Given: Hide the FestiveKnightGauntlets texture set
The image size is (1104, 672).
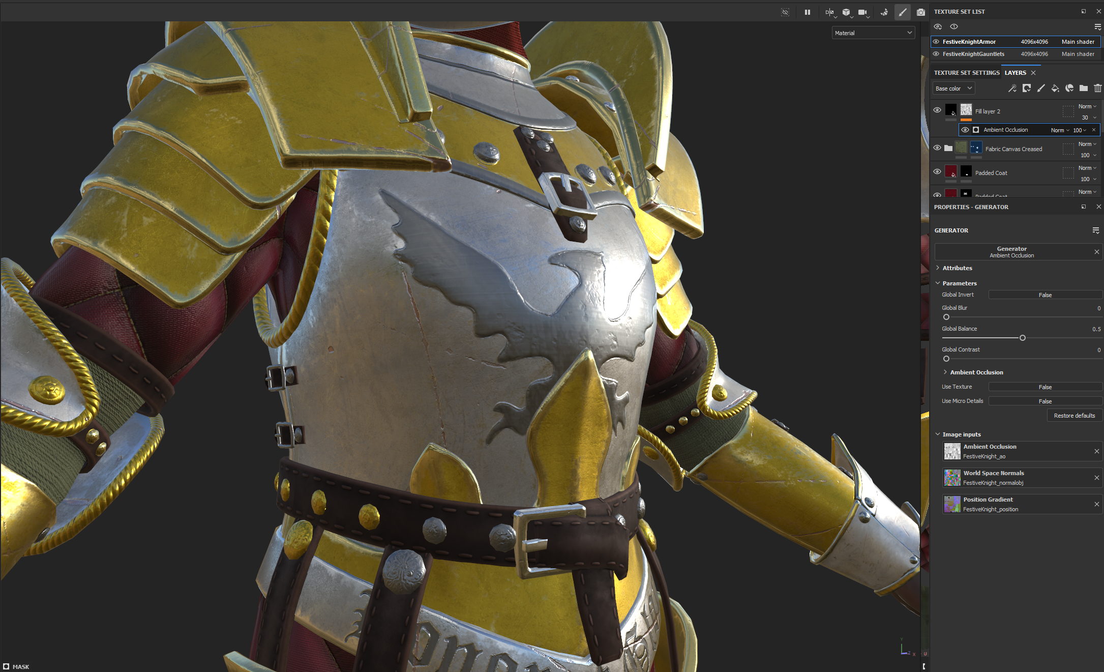Looking at the screenshot, I should click(x=936, y=54).
